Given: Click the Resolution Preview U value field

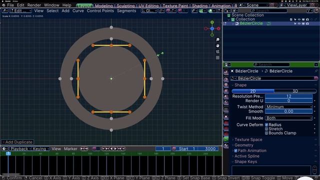Looking at the screenshot, I should pyautogui.click(x=288, y=96).
